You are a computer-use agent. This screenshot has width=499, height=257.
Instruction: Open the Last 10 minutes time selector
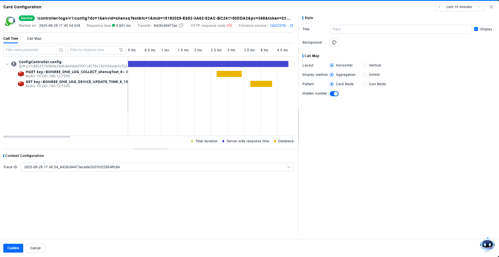click(459, 7)
